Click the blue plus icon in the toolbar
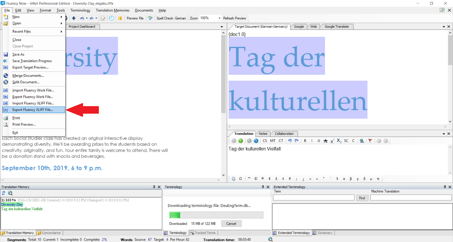Image resolution: width=453 pixels, height=242 pixels. pyautogui.click(x=74, y=18)
